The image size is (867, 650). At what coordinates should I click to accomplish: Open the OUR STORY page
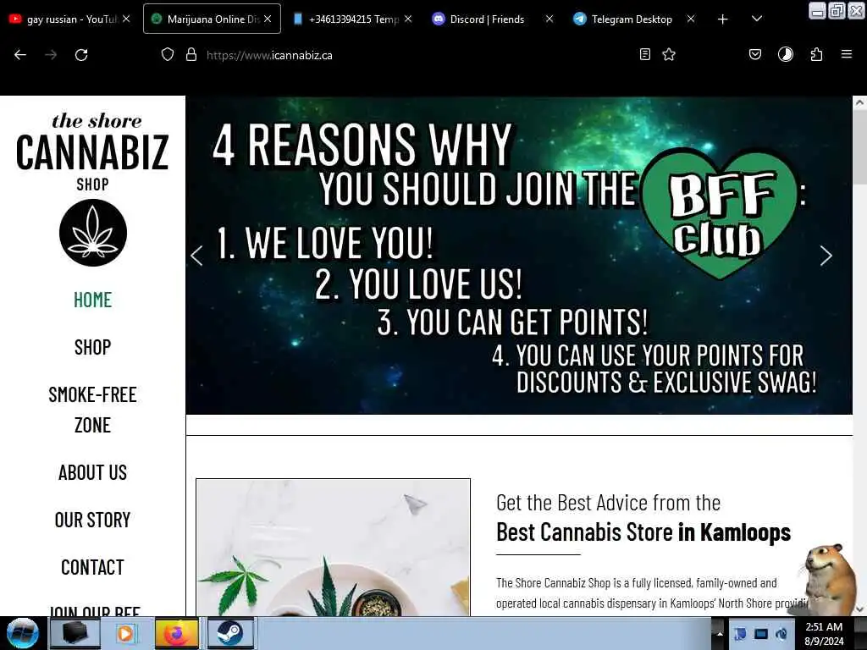tap(93, 521)
